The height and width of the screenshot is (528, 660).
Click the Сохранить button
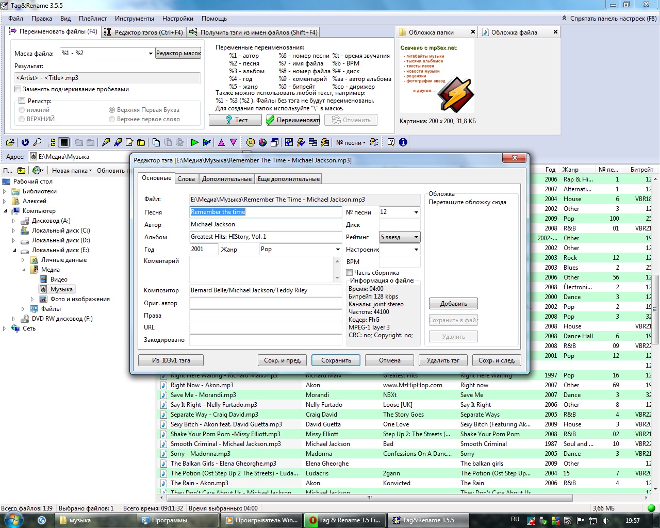[x=336, y=360]
